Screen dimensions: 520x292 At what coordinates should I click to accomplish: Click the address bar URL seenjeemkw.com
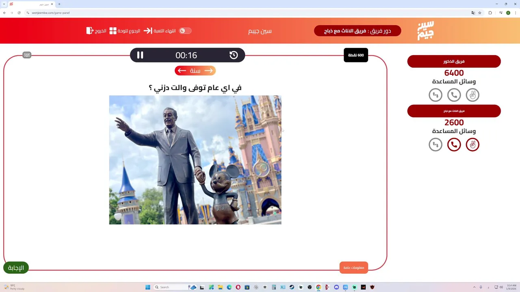pyautogui.click(x=51, y=13)
